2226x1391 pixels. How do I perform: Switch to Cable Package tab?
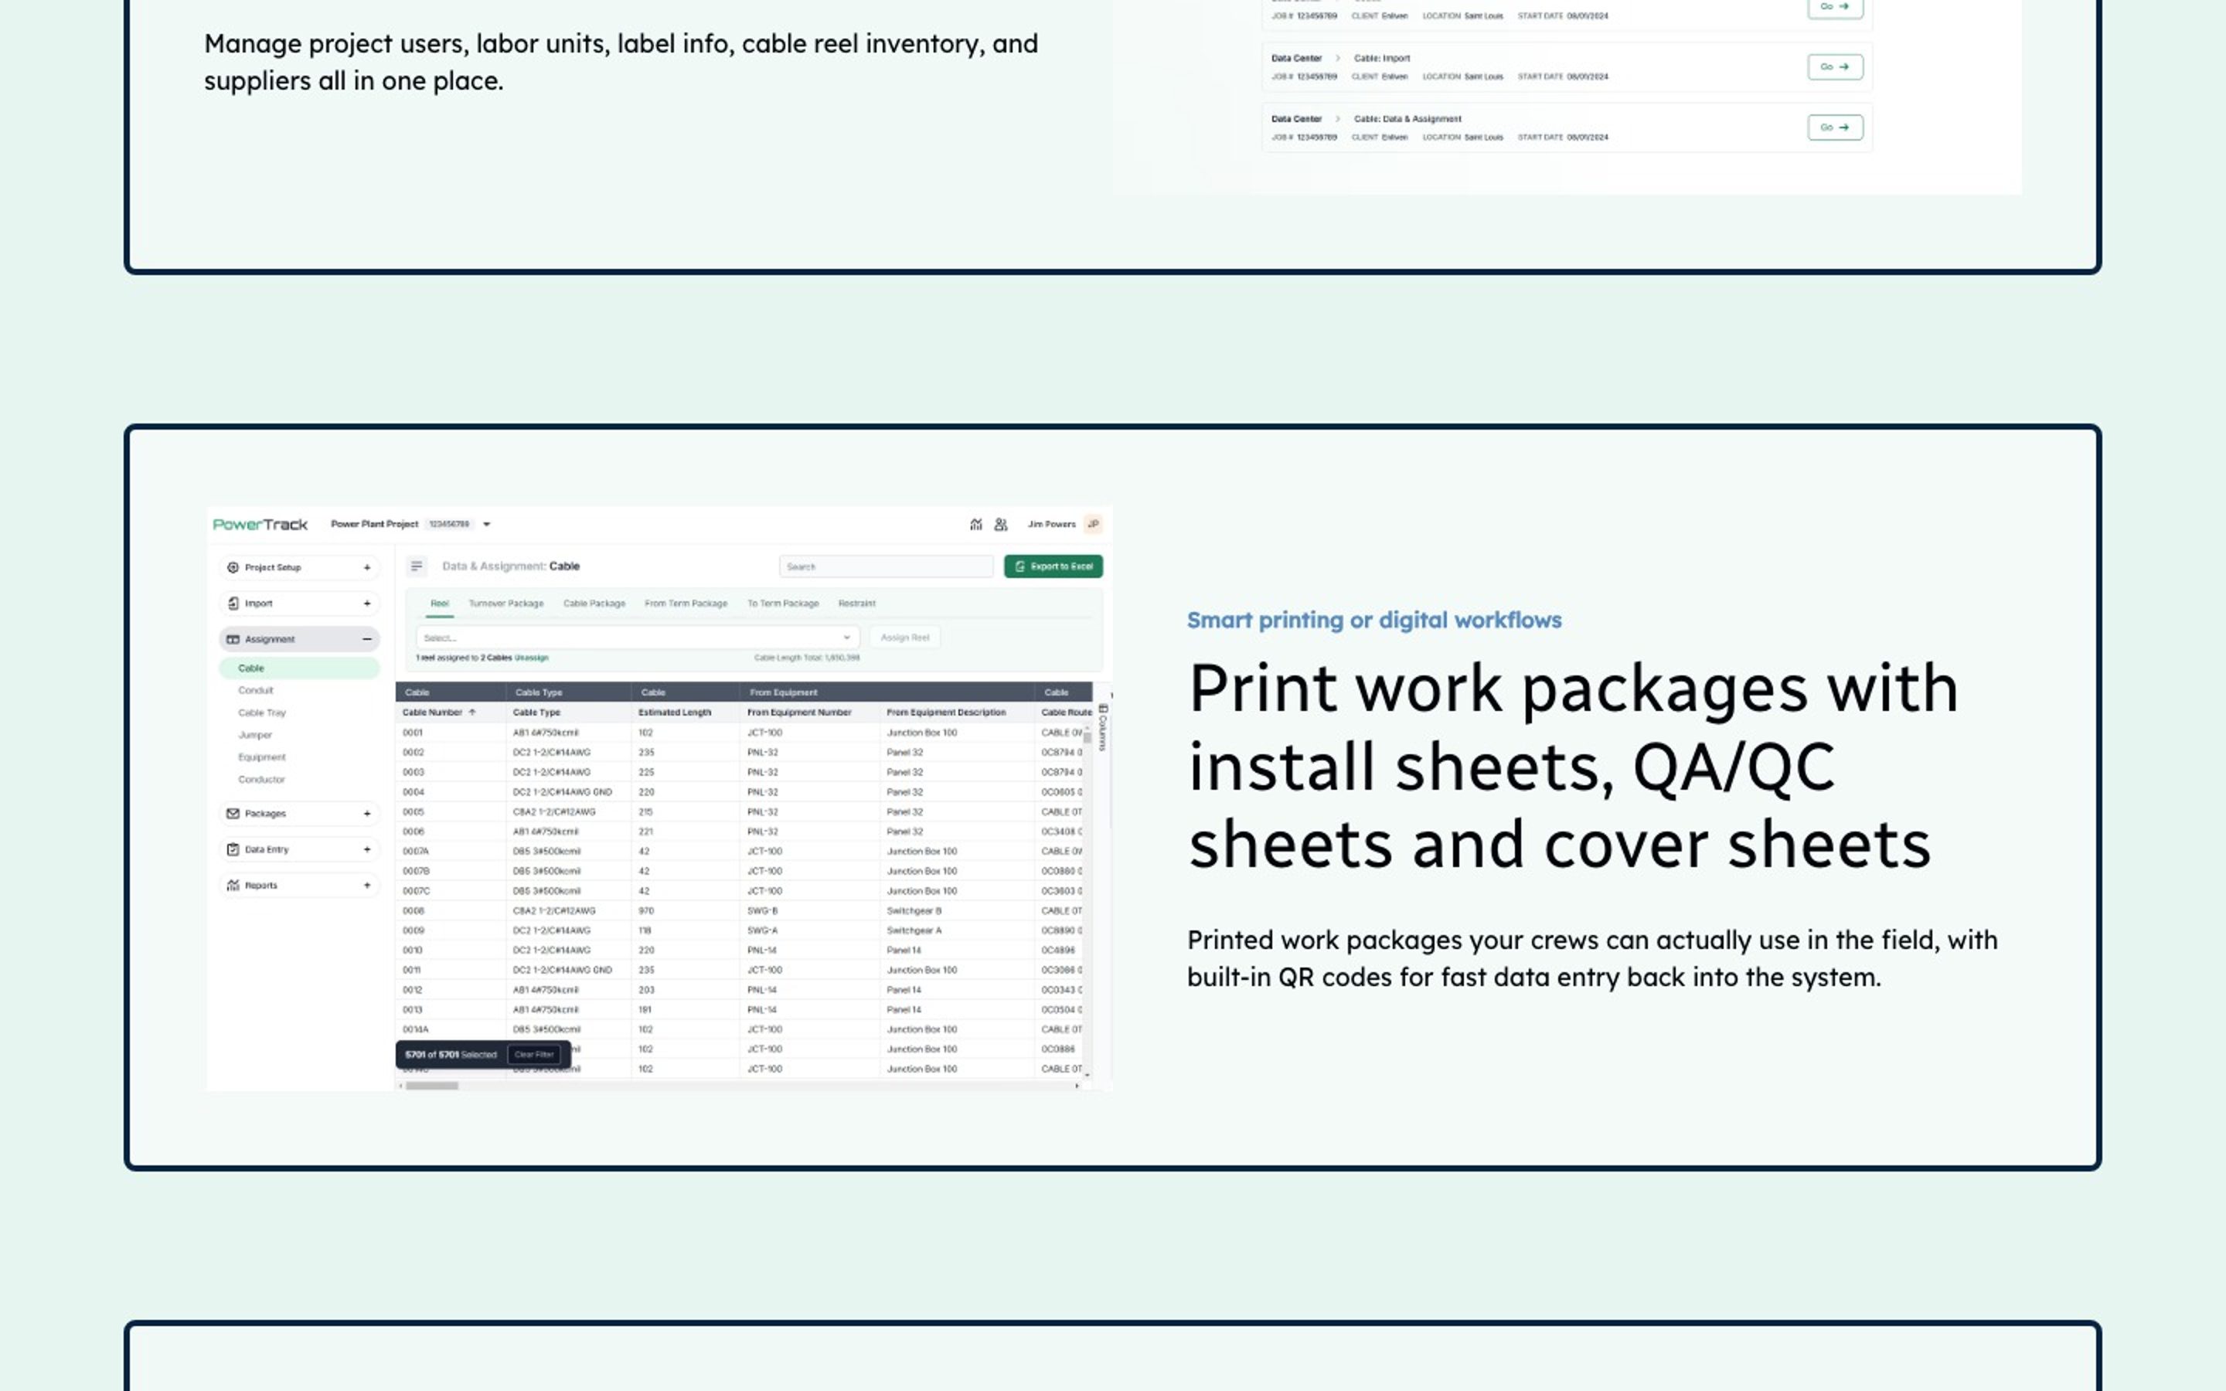click(594, 604)
